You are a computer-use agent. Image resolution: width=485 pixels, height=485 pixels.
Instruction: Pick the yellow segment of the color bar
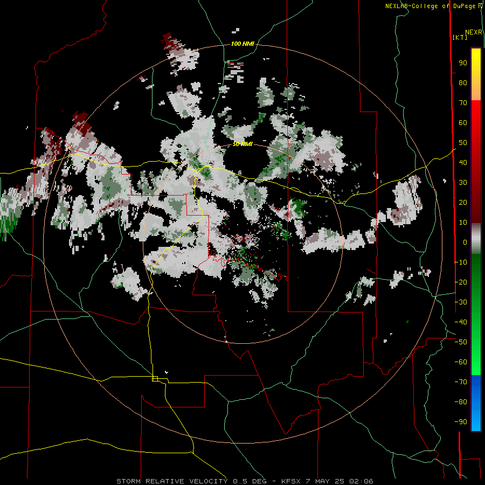(x=476, y=62)
